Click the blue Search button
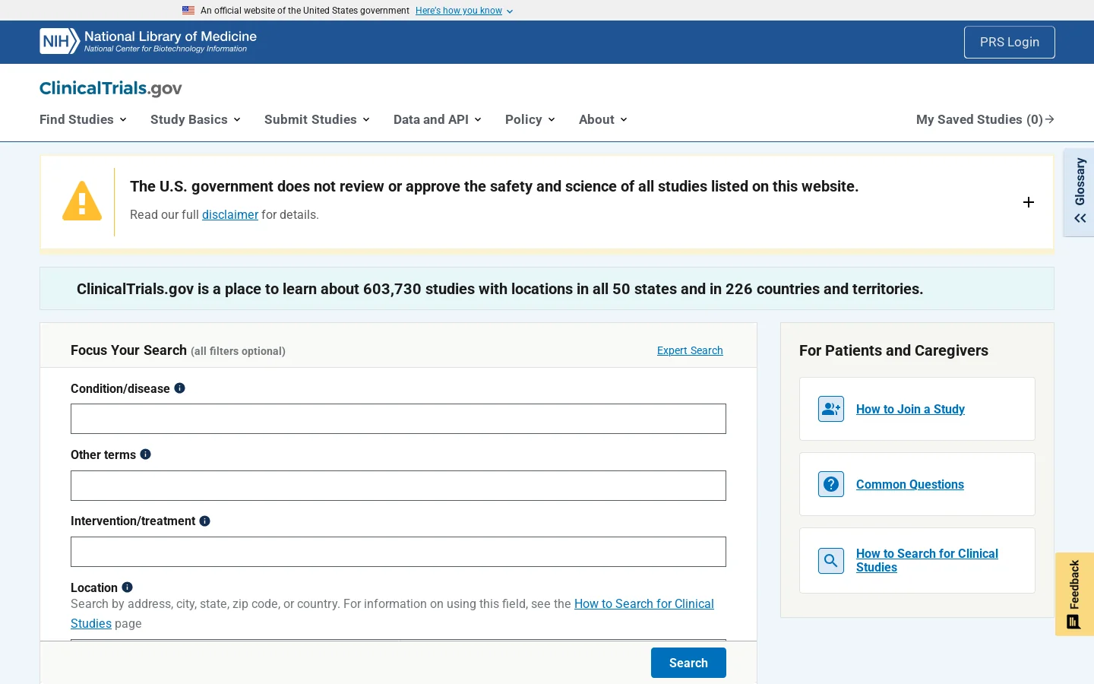Viewport: 1094px width, 684px height. [688, 663]
